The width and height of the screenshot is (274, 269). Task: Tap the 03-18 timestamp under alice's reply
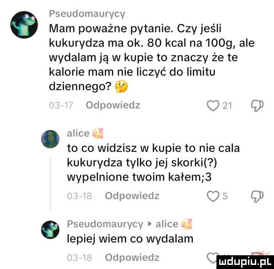click(x=79, y=196)
